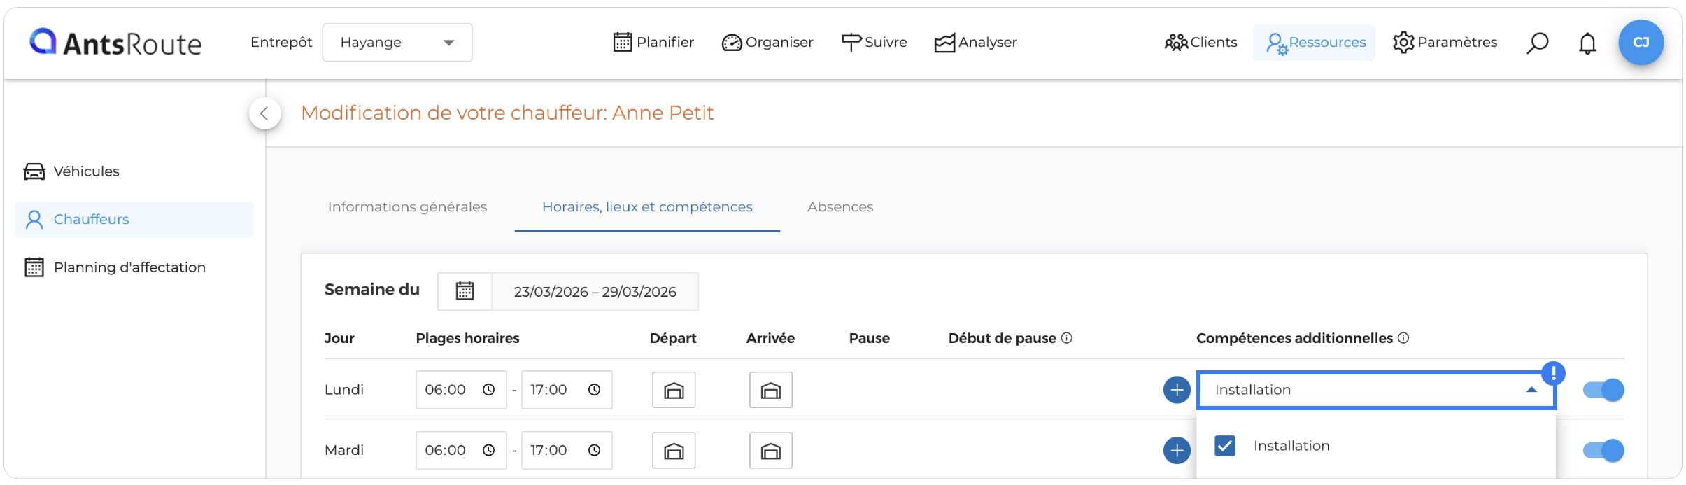Open the Organiser menu
The height and width of the screenshot is (485, 1686).
(x=767, y=43)
